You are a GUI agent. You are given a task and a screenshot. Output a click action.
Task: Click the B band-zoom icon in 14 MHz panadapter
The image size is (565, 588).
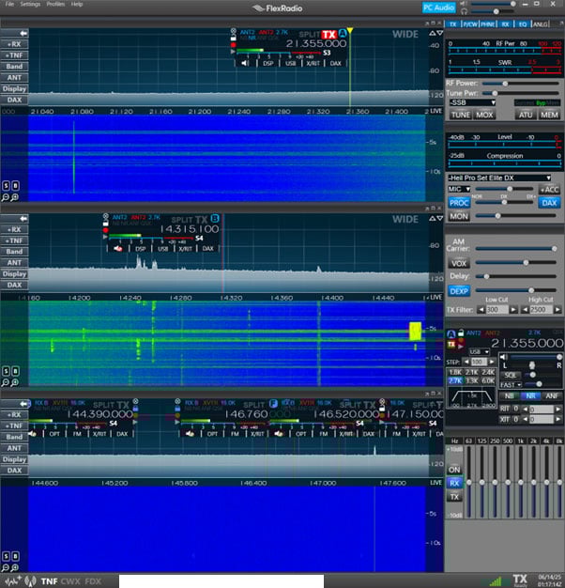[x=15, y=371]
